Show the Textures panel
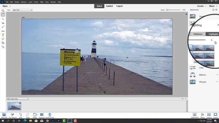 209,115
